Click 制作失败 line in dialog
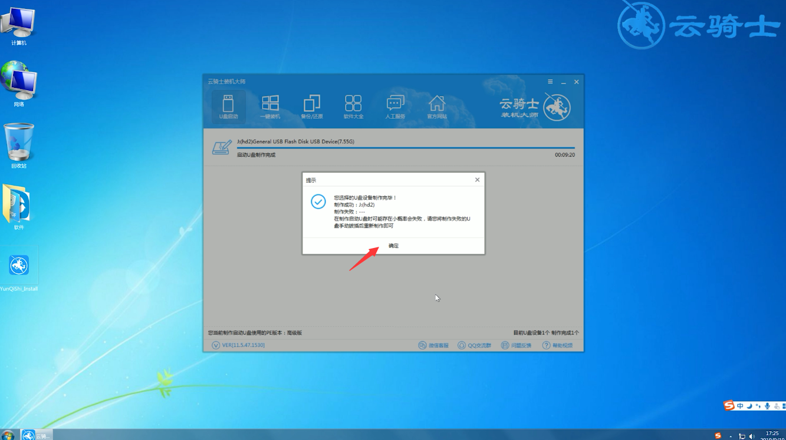The height and width of the screenshot is (440, 786). point(349,212)
